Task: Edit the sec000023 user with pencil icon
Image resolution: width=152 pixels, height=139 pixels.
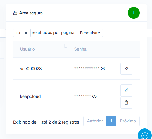Action: [126, 69]
